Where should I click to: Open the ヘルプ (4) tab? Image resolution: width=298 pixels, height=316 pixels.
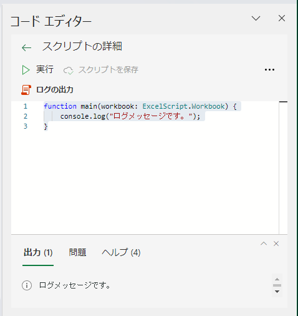pyautogui.click(x=121, y=252)
